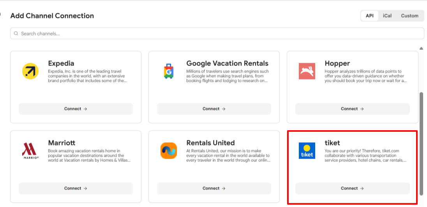Click the Hopper description about data points
Screen dimensions: 427x207
[366, 76]
